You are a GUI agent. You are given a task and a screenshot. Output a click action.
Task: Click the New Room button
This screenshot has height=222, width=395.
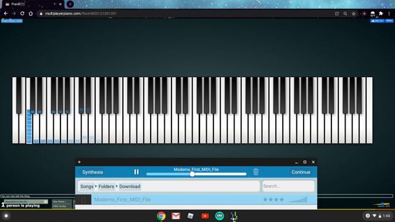pos(62,202)
